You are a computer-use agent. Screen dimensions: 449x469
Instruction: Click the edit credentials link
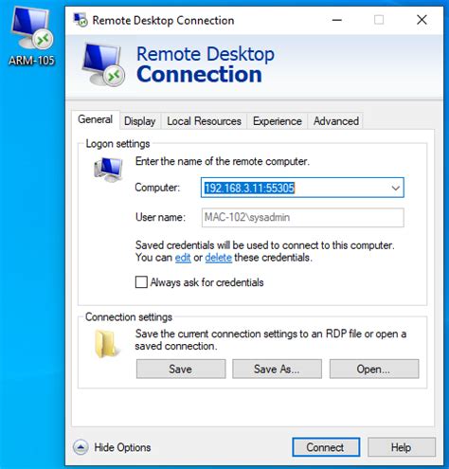[x=183, y=258]
